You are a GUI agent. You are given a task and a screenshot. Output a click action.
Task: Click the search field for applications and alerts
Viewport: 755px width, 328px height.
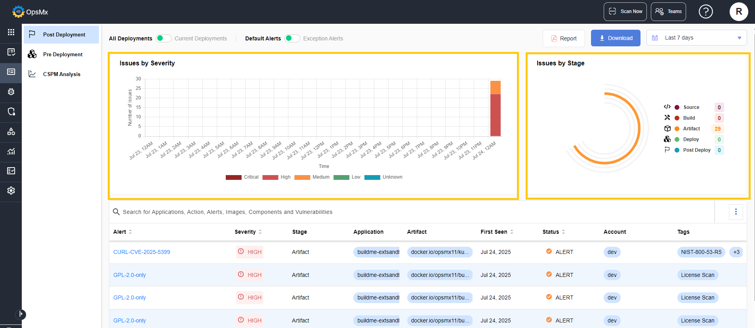(412, 212)
